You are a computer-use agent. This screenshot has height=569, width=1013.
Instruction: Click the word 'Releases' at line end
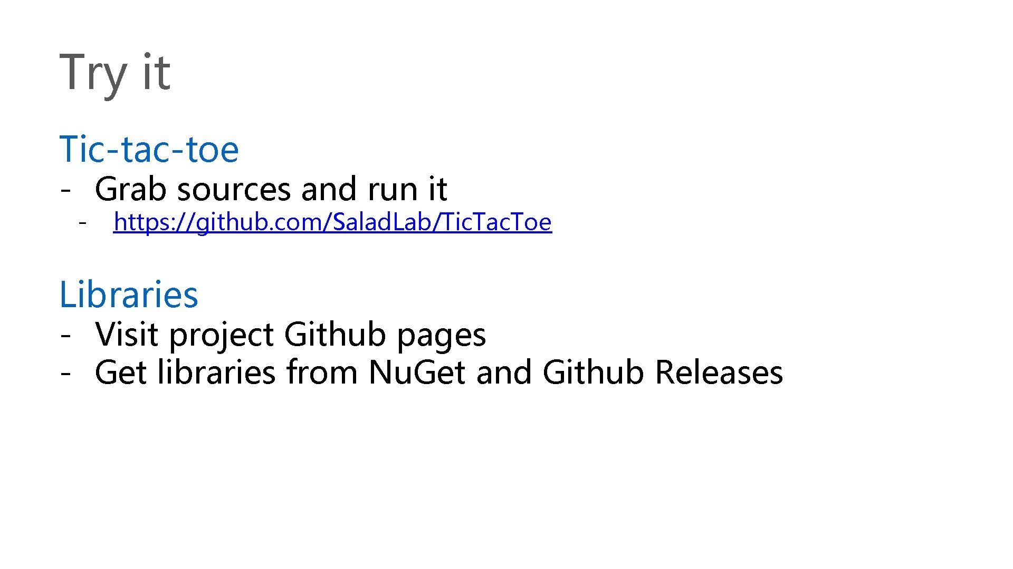719,373
